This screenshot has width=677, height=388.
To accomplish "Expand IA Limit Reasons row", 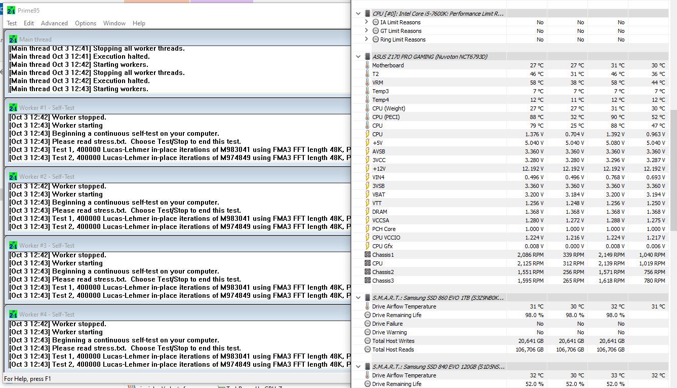I will 367,22.
